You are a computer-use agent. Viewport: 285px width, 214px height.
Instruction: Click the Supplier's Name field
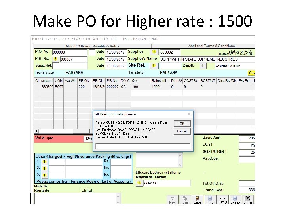(207, 59)
